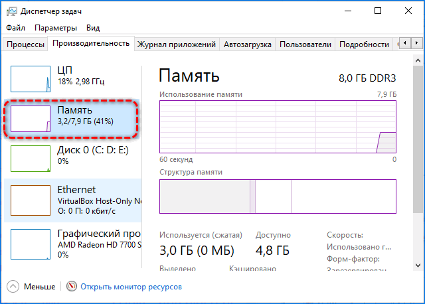This screenshot has width=425, height=304.
Task: Click the Диск 0 (C: D: E:) label
Action: coord(93,150)
